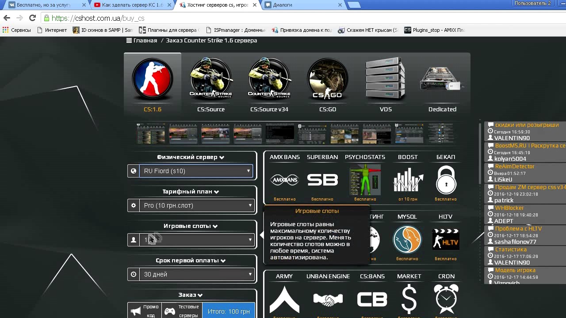Click the MYSQL dolphin icon
Image resolution: width=566 pixels, height=318 pixels.
click(407, 239)
